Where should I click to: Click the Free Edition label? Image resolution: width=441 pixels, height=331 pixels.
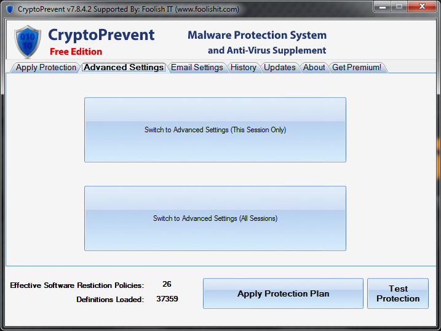76,52
